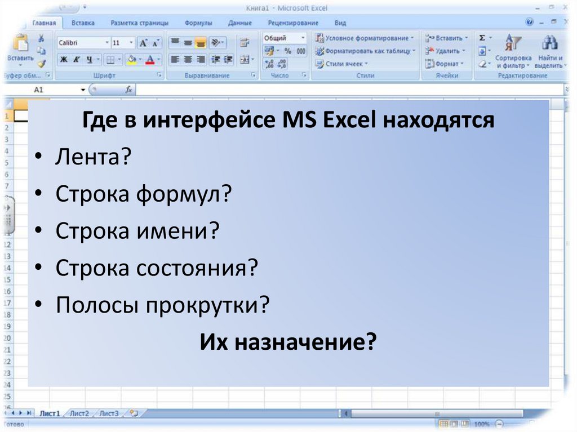
Task: Open Форматировать как таблицу menu
Action: (x=365, y=51)
